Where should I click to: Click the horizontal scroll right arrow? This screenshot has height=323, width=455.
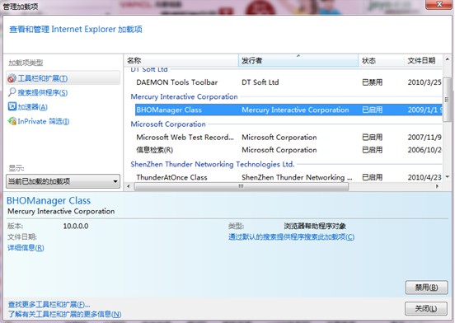click(437, 186)
